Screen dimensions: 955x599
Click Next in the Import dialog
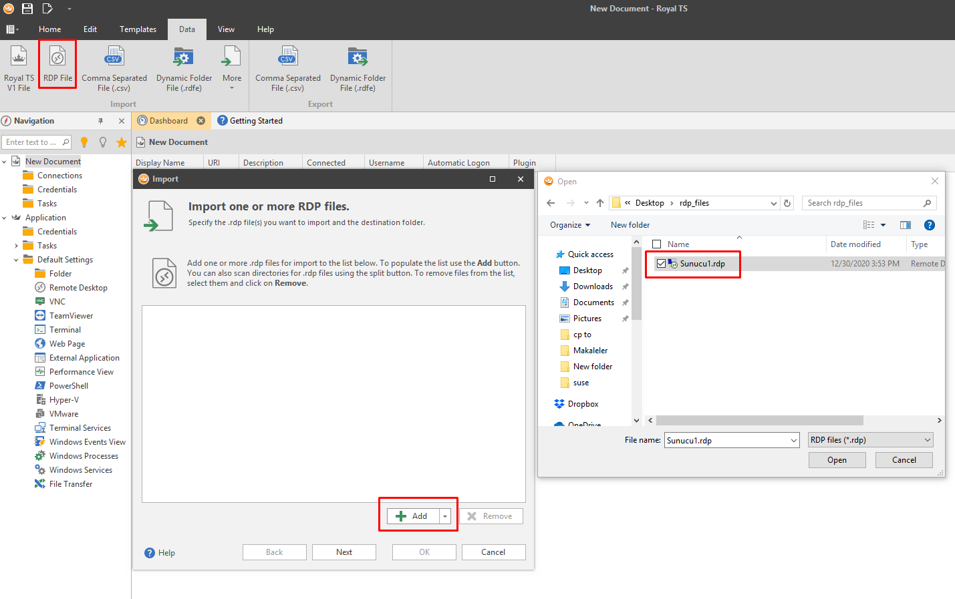pyautogui.click(x=344, y=552)
